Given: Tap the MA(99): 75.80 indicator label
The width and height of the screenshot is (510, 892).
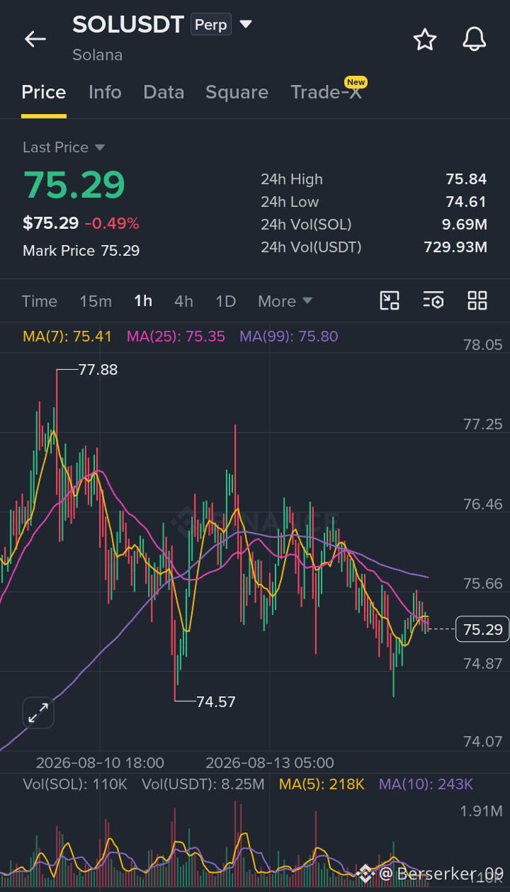Looking at the screenshot, I should [x=289, y=337].
